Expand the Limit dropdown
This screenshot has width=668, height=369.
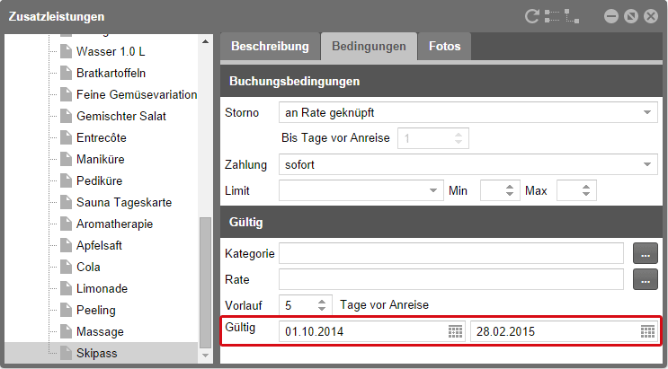tap(431, 190)
